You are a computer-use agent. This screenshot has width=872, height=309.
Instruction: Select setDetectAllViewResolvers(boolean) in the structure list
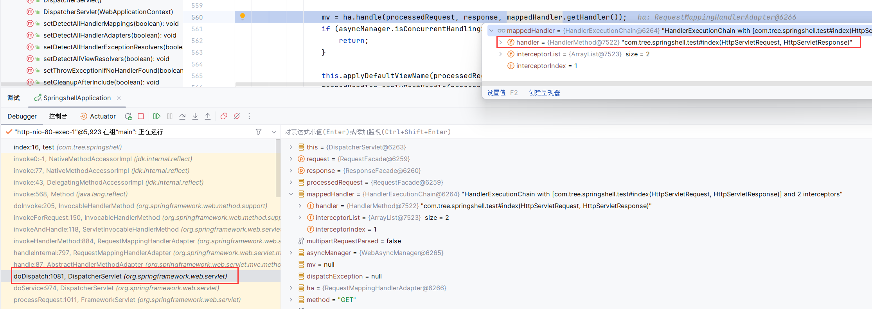(106, 59)
